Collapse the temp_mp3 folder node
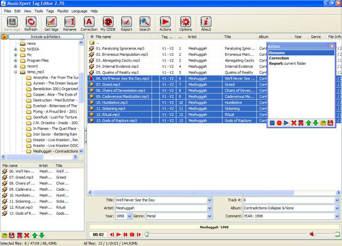Screen dimensions: 342x246 [15, 72]
